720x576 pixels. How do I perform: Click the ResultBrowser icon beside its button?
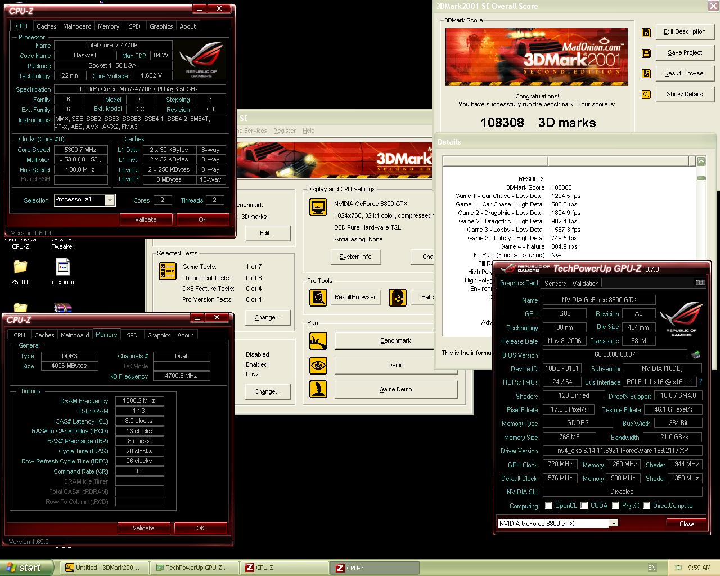coord(646,74)
